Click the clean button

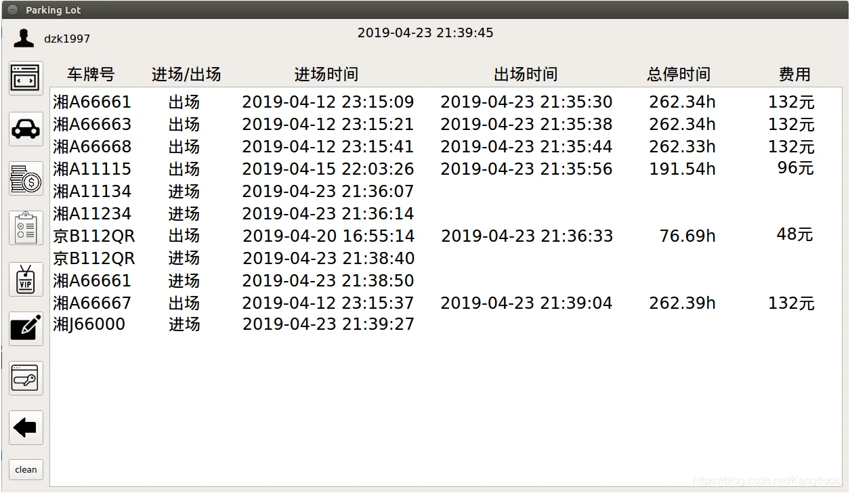[26, 469]
